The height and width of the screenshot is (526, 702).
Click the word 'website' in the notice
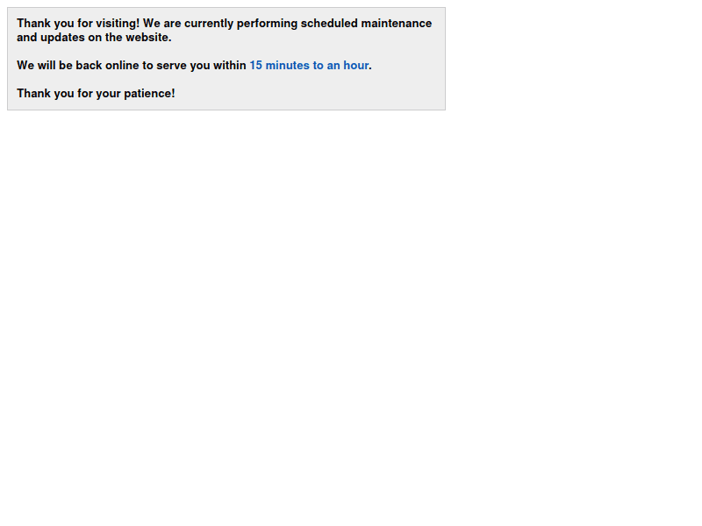(x=147, y=38)
